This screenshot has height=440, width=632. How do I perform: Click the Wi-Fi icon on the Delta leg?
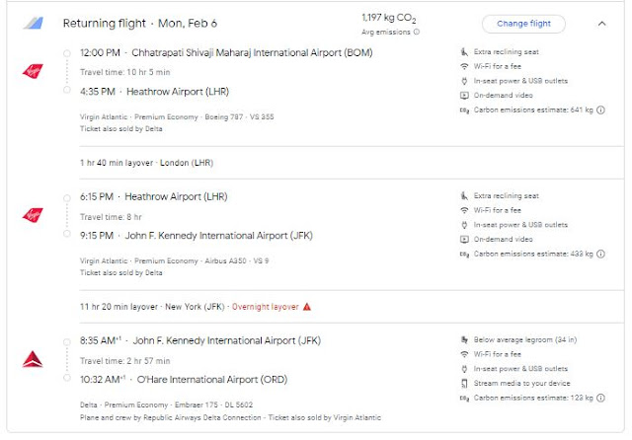click(x=464, y=354)
